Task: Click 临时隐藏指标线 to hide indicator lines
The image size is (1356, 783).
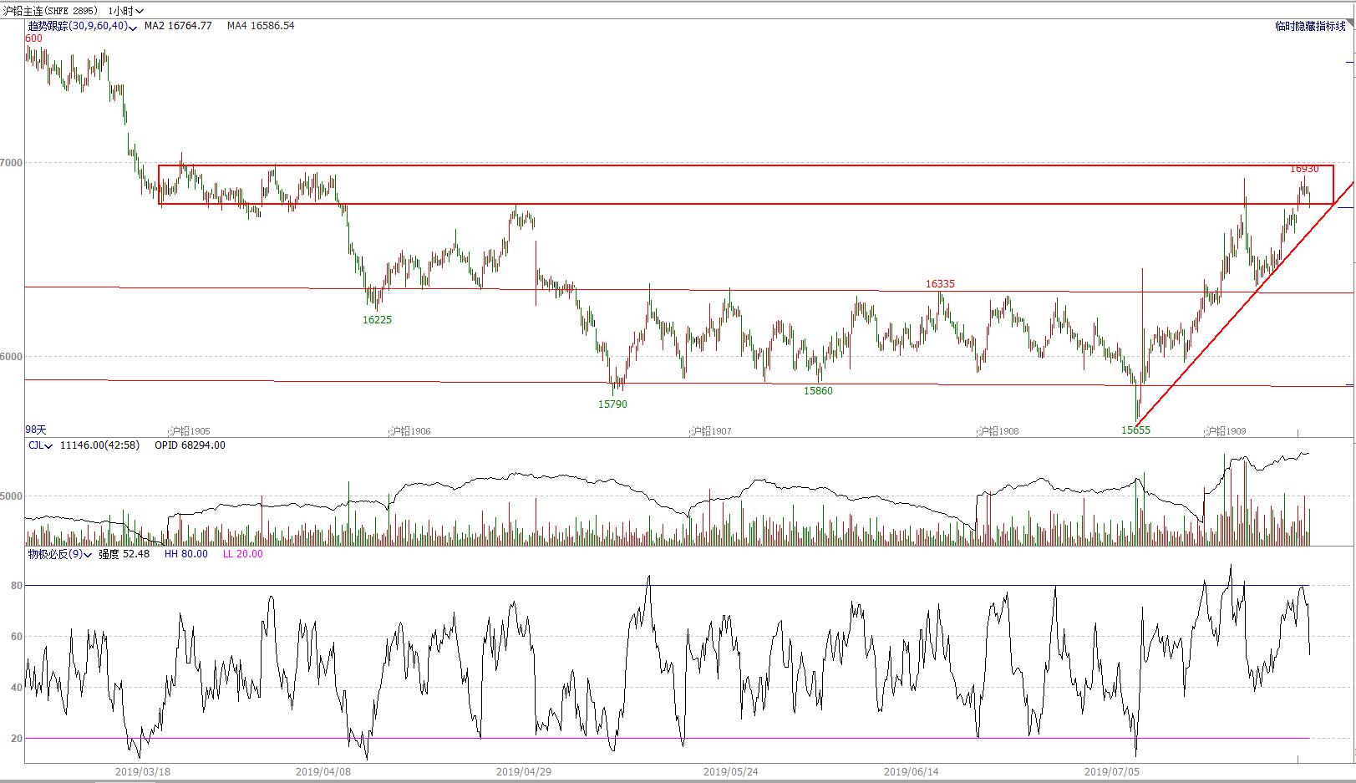Action: tap(1309, 27)
